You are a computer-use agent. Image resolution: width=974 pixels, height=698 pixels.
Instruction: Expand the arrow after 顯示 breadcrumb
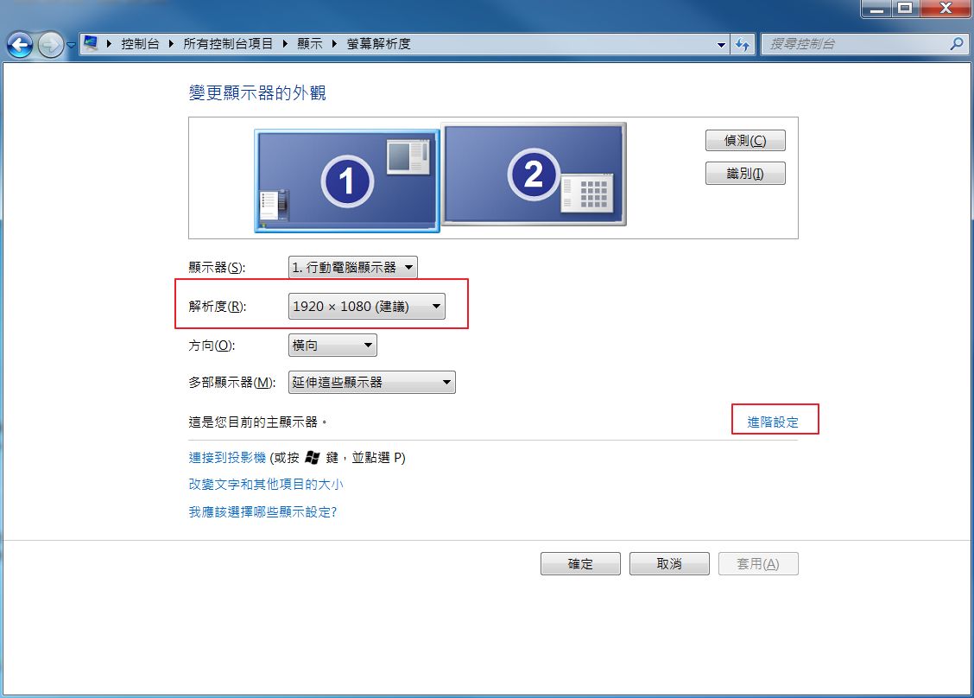coord(333,43)
